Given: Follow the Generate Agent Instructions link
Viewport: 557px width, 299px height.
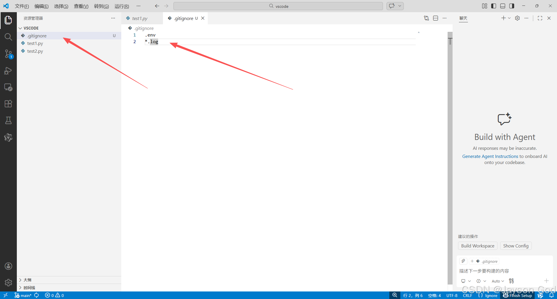Looking at the screenshot, I should pos(490,156).
